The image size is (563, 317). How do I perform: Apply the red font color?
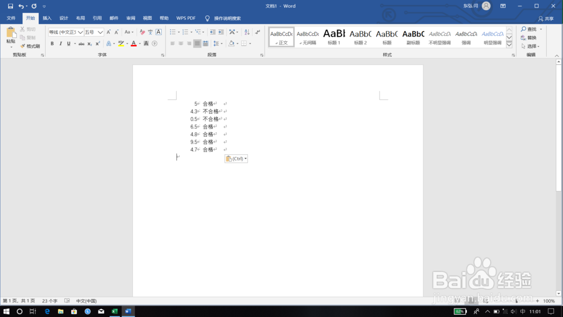coord(133,43)
